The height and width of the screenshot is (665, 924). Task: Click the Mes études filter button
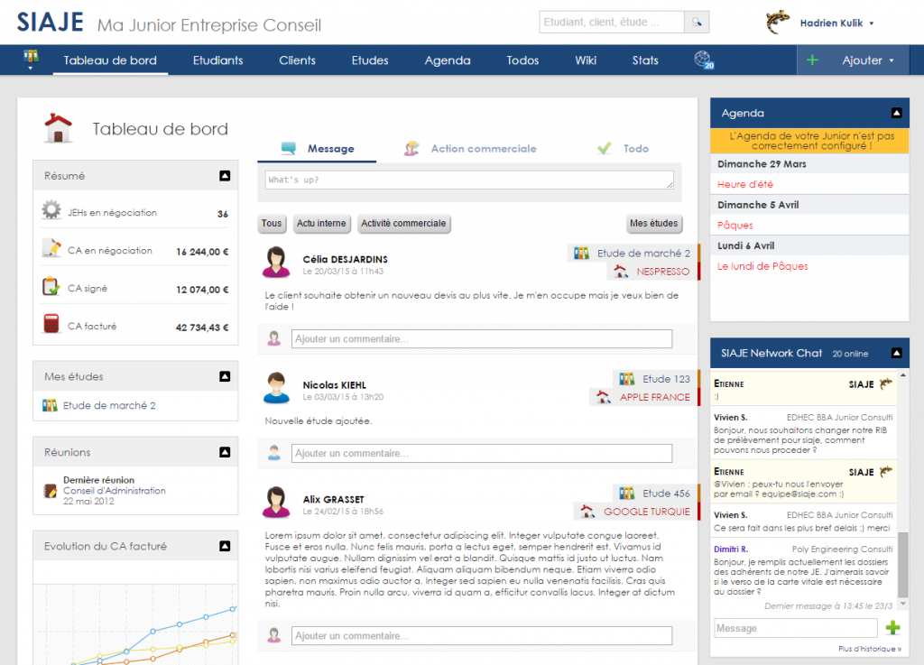click(653, 224)
